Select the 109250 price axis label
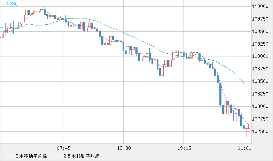 [x=260, y=44]
